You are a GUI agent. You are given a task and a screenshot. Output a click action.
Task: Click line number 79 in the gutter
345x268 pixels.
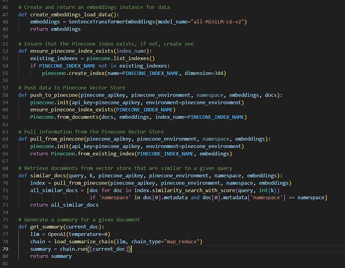(x=5, y=249)
